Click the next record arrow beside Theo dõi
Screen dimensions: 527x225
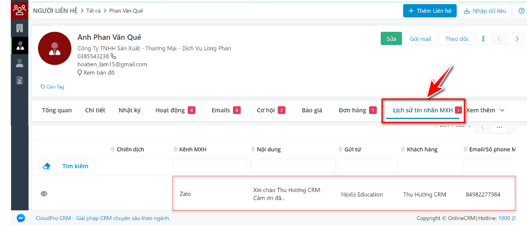(516, 38)
